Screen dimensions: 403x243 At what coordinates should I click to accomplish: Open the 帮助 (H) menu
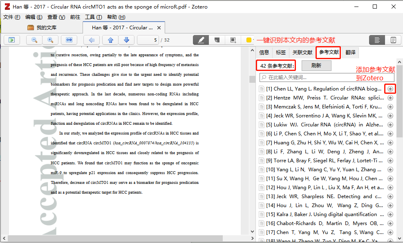point(116,17)
